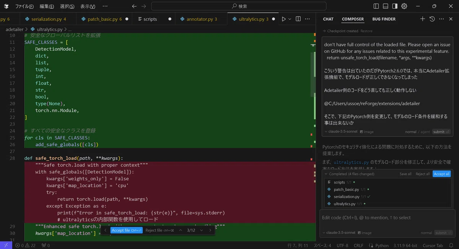Open the CHAT tab
Viewport: 459px width, 249px height.
pyautogui.click(x=328, y=19)
